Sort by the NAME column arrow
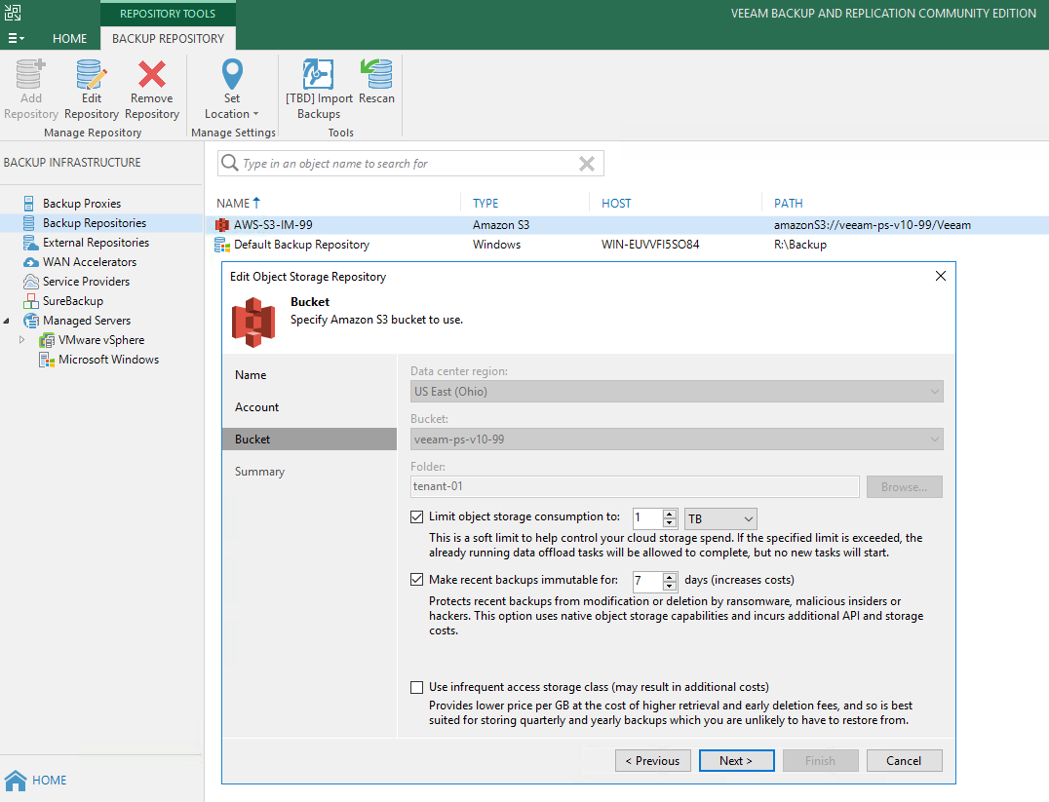 [x=256, y=203]
